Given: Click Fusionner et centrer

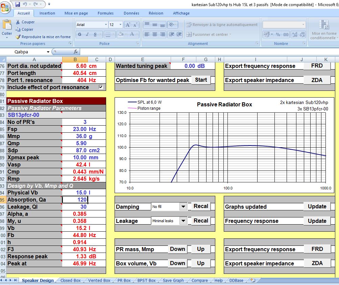Looking at the screenshot, I should (x=209, y=34).
